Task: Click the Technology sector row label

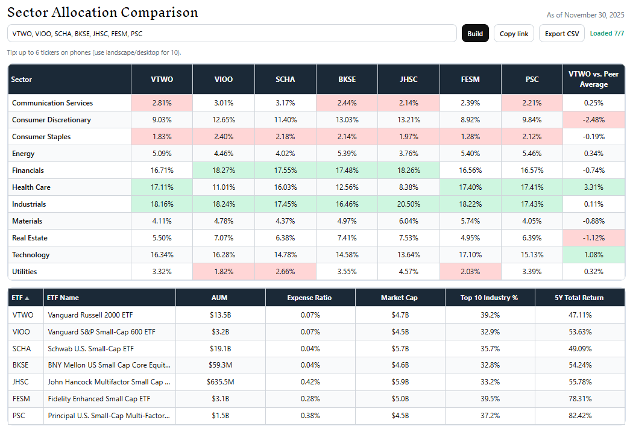Action: (x=31, y=255)
